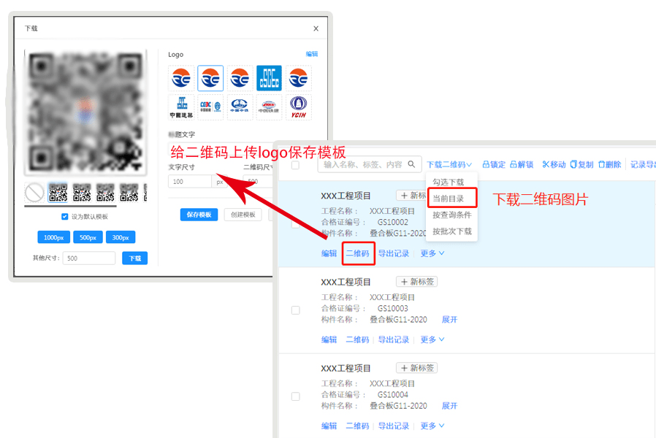Expand 更多 on the GS10004 item
656x438 pixels.
tap(432, 426)
